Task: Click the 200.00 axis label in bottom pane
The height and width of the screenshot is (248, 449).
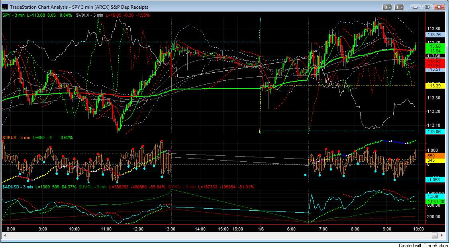Action: click(434, 217)
